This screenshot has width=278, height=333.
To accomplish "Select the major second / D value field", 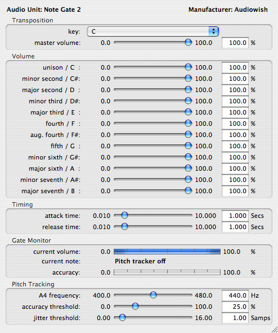I will point(235,90).
